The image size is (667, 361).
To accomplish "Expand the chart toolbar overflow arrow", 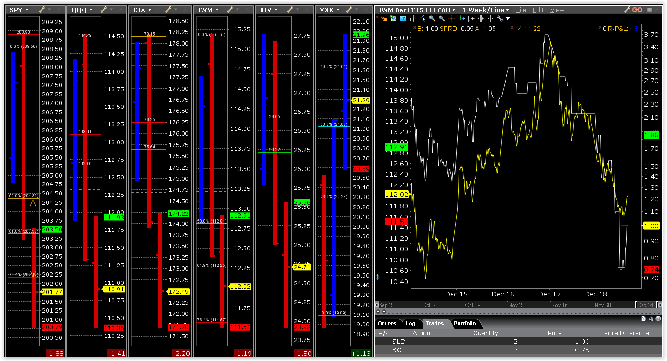I will [508, 18].
